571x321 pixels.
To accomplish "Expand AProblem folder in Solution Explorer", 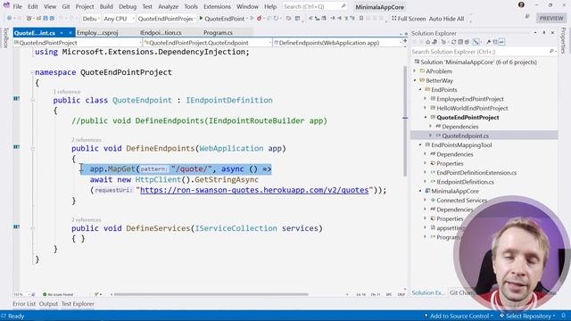I will point(414,71).
